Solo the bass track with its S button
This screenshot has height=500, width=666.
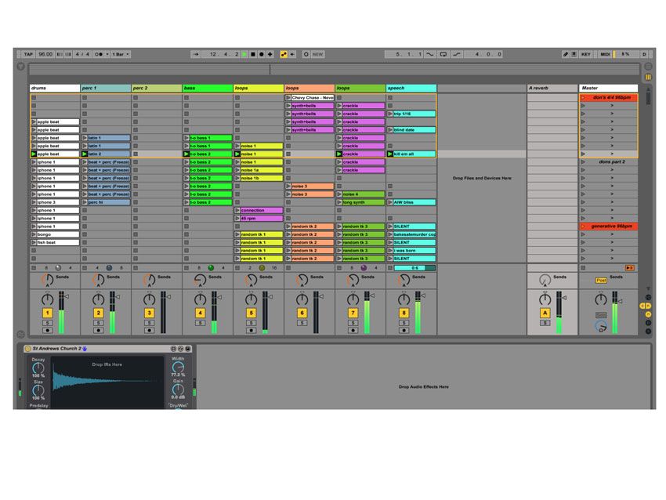point(200,323)
